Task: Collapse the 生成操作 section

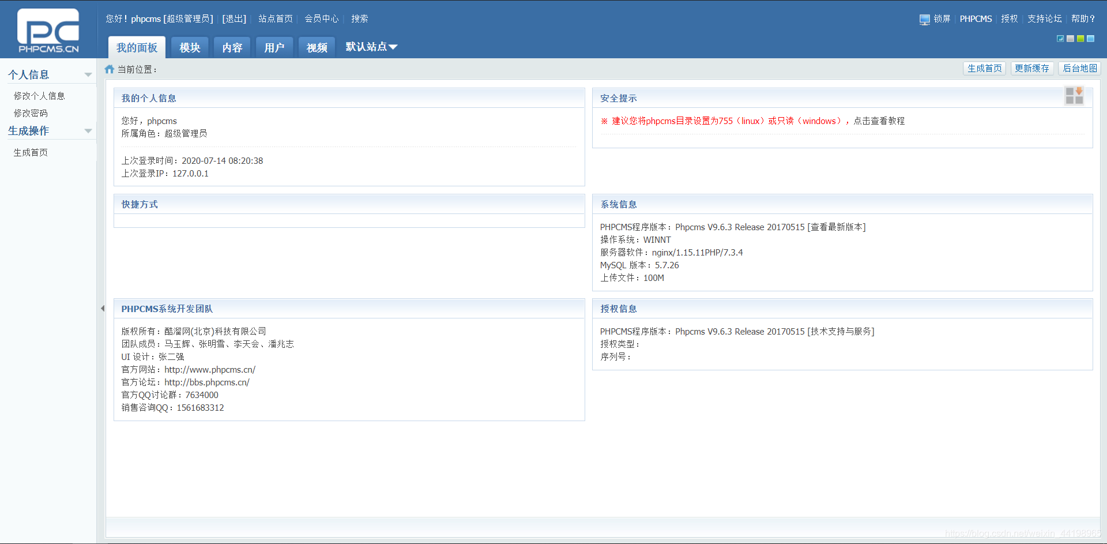Action: coord(88,131)
